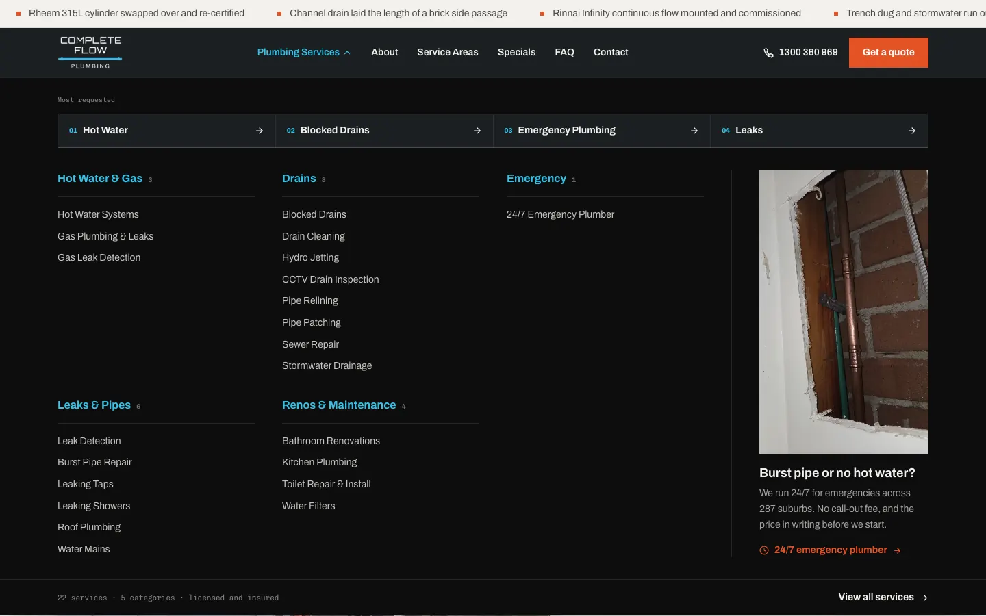Screen dimensions: 986x616
Task: Open the Drains category heading
Action: 299,179
